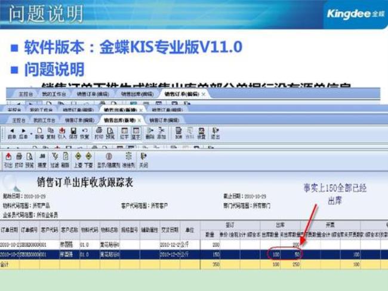Click the 合计 totals row label

pos(4,264)
